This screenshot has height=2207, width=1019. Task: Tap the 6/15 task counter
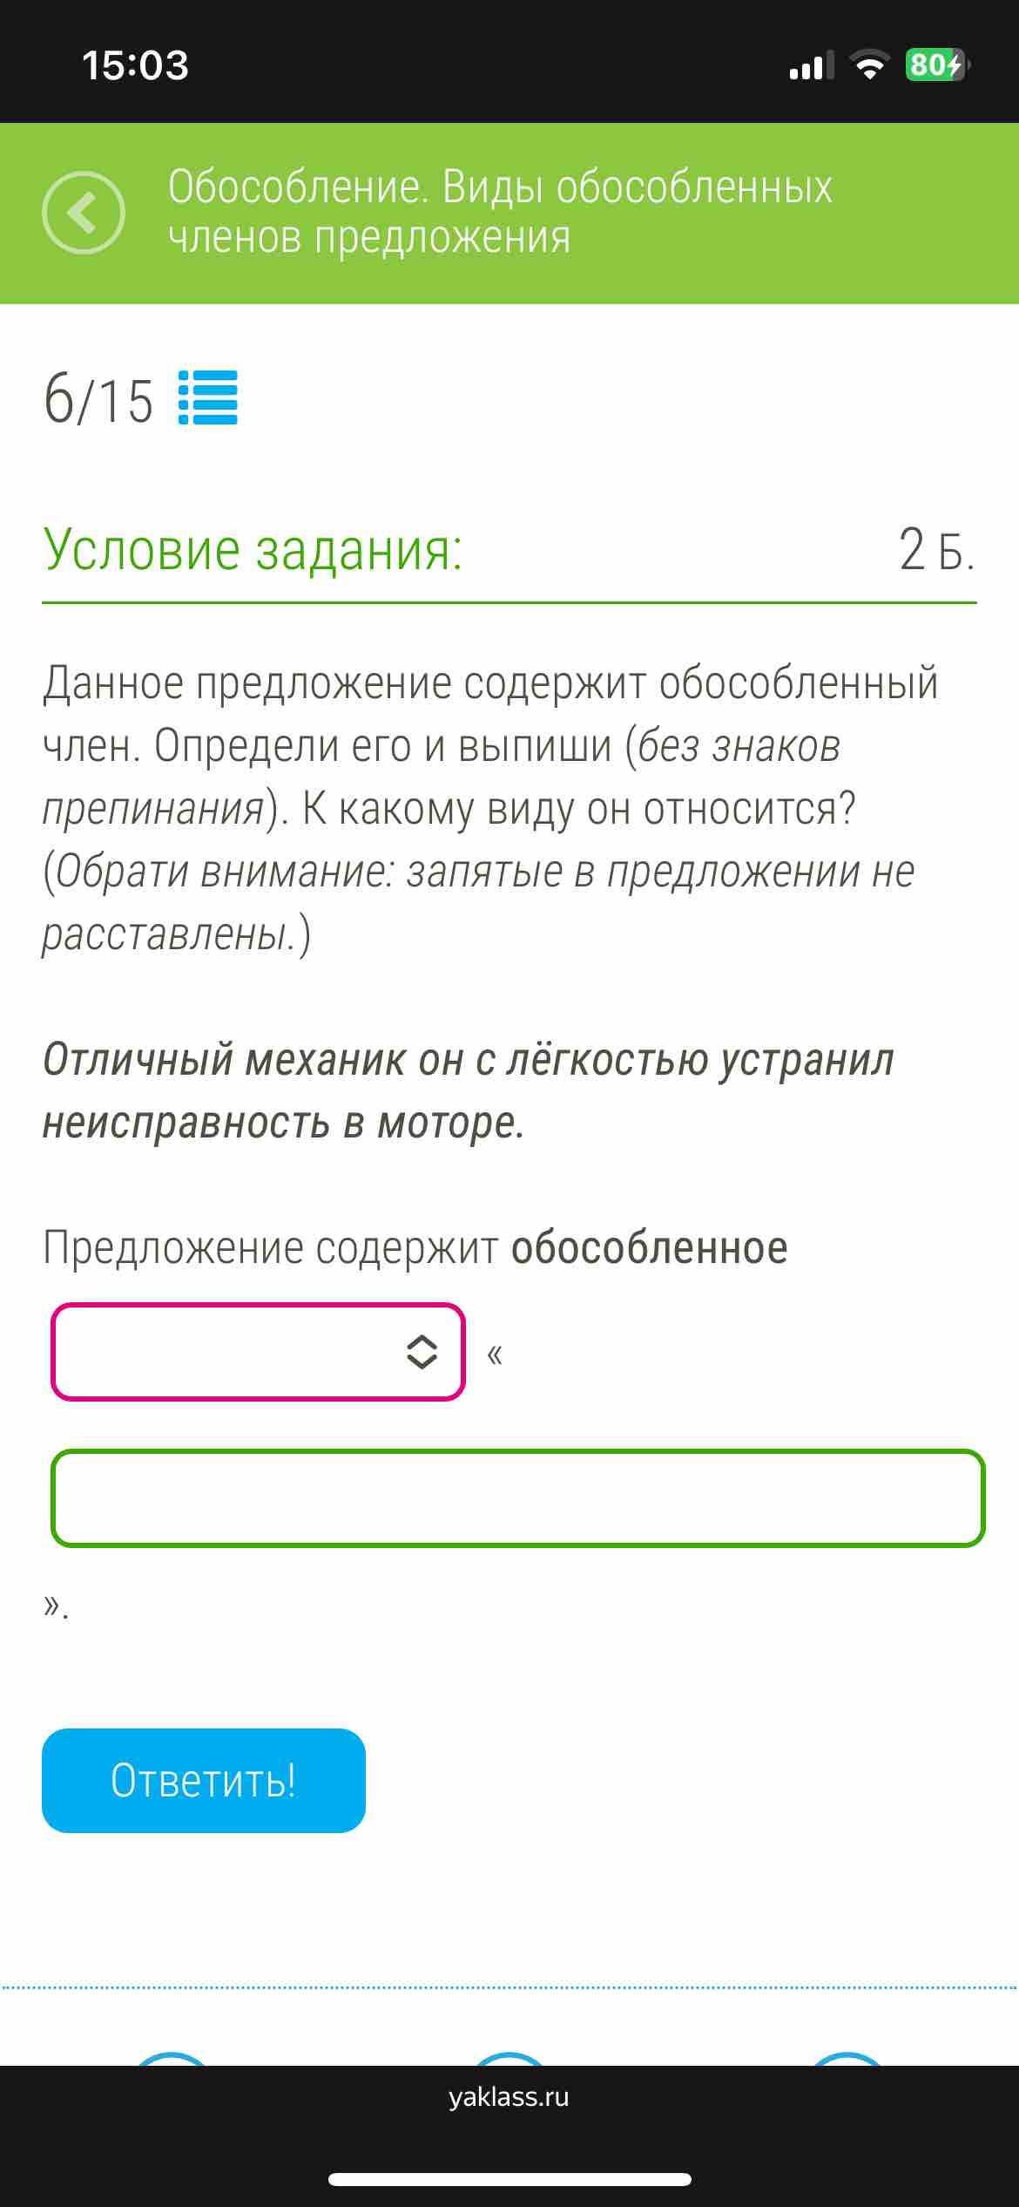[98, 399]
